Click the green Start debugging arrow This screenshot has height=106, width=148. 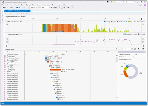pyautogui.click(x=52, y=8)
